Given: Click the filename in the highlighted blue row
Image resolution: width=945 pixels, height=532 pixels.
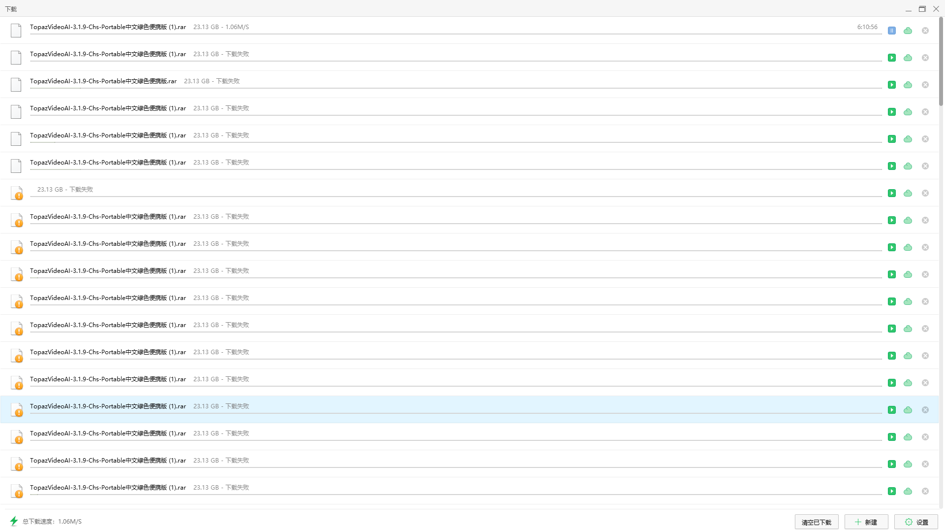Looking at the screenshot, I should 108,406.
